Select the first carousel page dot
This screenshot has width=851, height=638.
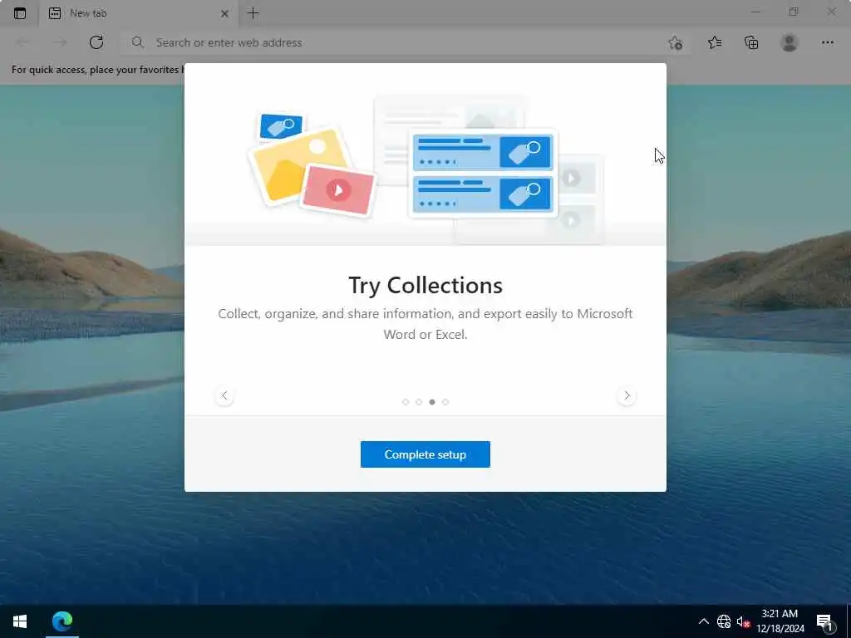click(406, 402)
